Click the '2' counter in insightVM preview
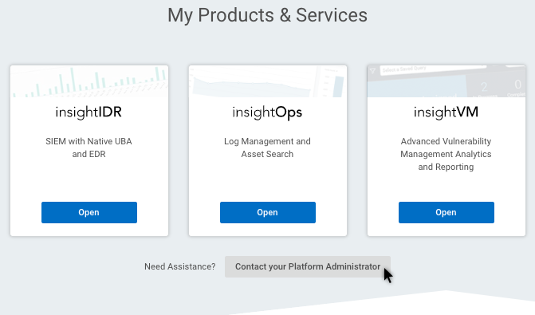The height and width of the screenshot is (315, 535). click(x=484, y=88)
